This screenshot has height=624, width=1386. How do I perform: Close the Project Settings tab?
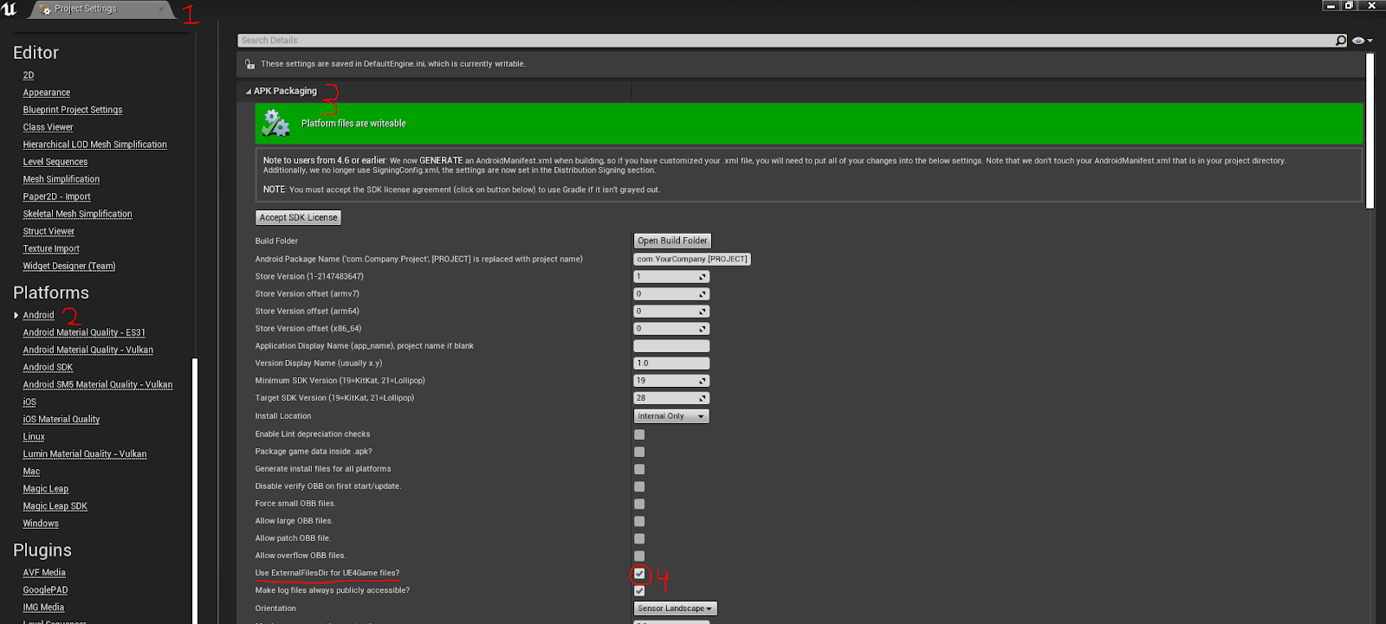click(161, 10)
